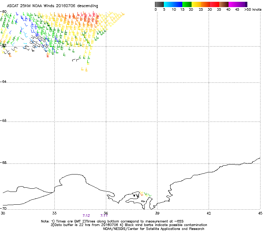Image resolution: width=263 pixels, height=231 pixels.
Task: Click the longitude label '39'
Action: pyautogui.click(x=157, y=213)
